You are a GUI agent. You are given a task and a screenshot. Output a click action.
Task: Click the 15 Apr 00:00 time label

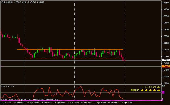tap(20, 103)
